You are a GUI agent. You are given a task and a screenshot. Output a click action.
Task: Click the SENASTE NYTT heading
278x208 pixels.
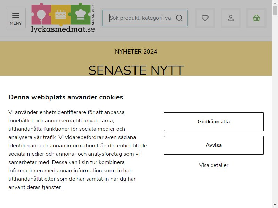(x=136, y=70)
